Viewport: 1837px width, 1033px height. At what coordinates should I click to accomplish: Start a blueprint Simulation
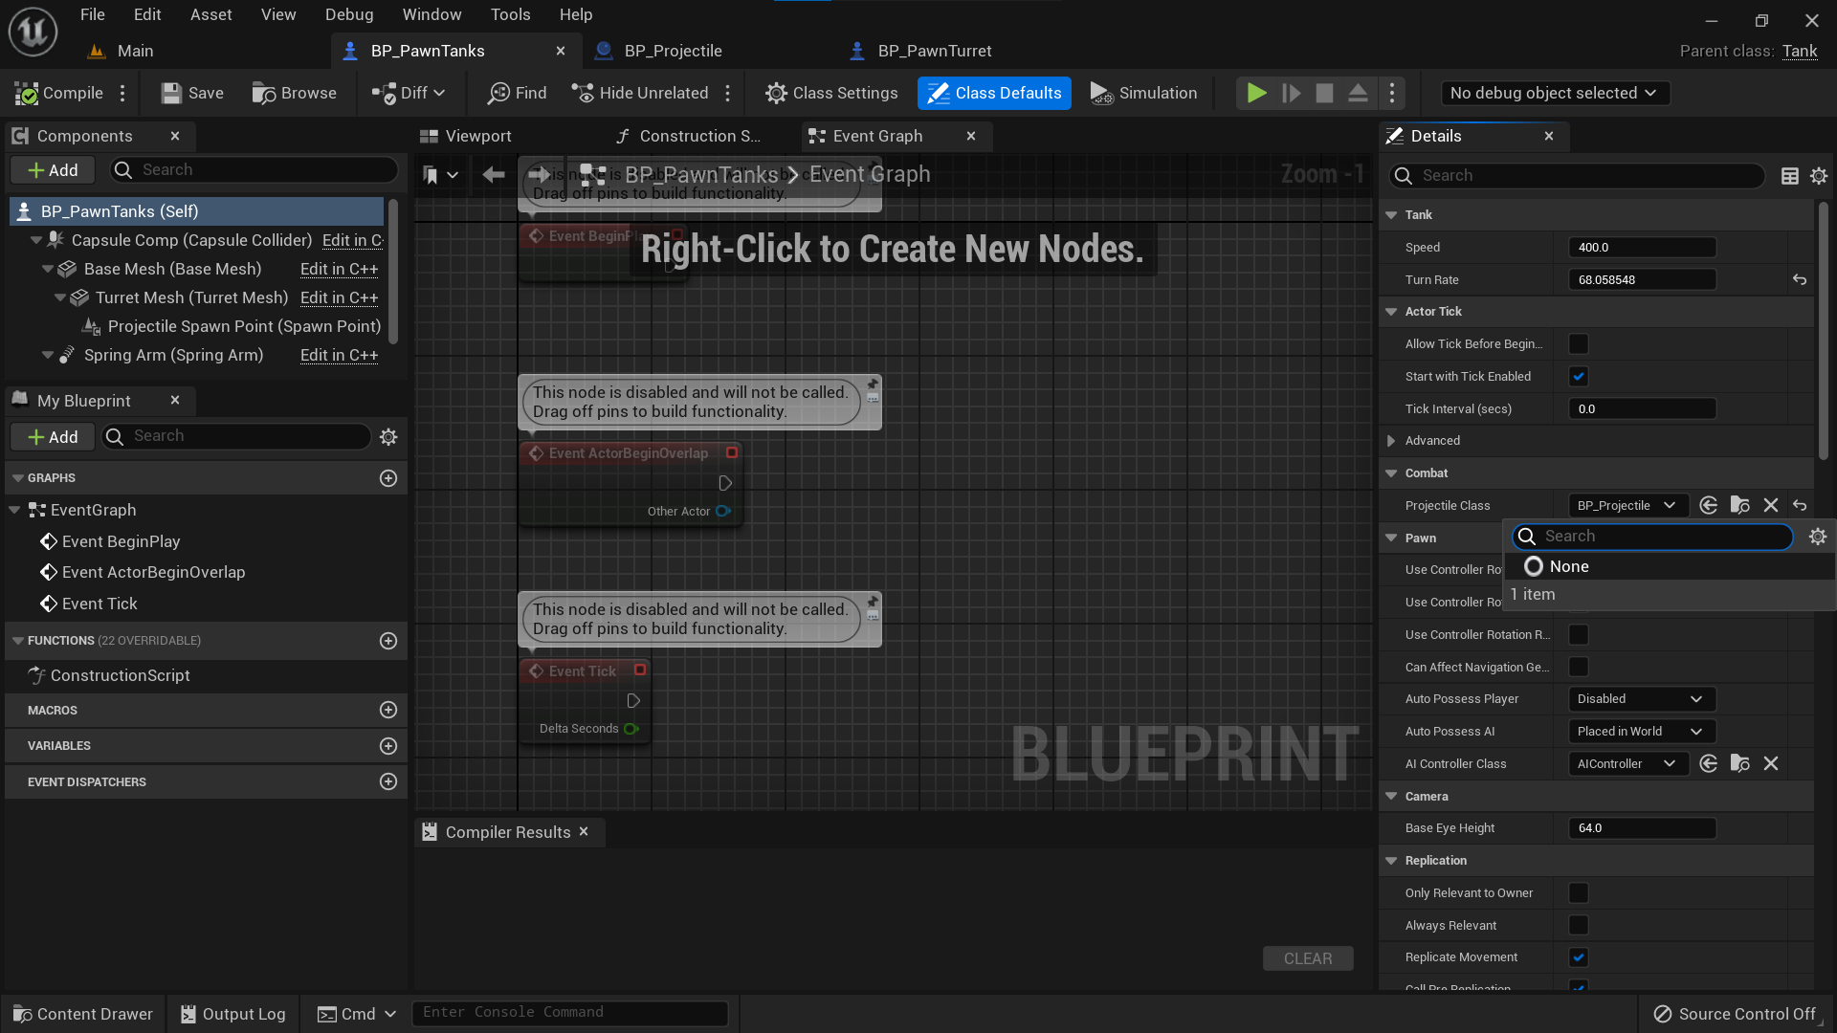[1144, 93]
